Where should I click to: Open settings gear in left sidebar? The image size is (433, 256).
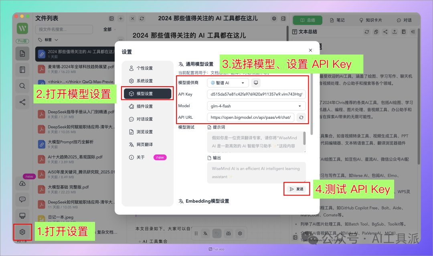pos(22,232)
